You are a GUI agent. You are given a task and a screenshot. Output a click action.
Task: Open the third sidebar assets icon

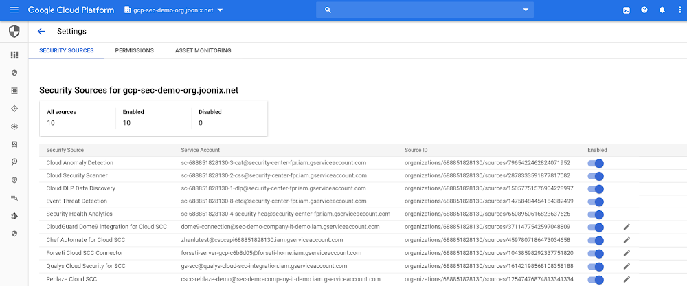coord(14,90)
